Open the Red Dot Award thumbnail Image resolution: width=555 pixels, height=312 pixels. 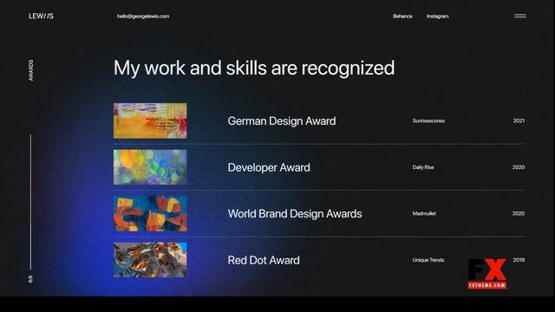pos(150,260)
